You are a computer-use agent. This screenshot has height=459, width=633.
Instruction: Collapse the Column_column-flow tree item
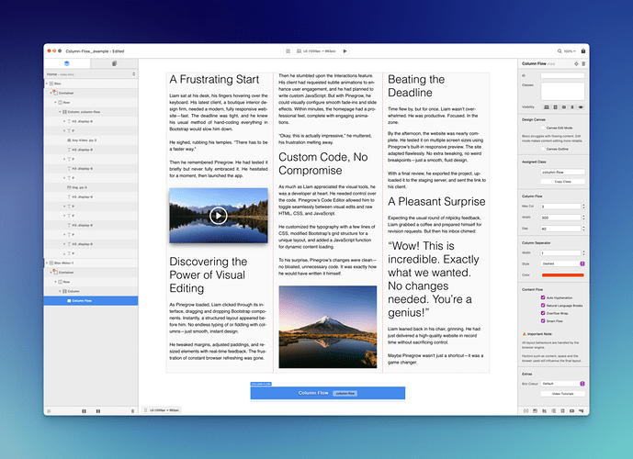62,110
